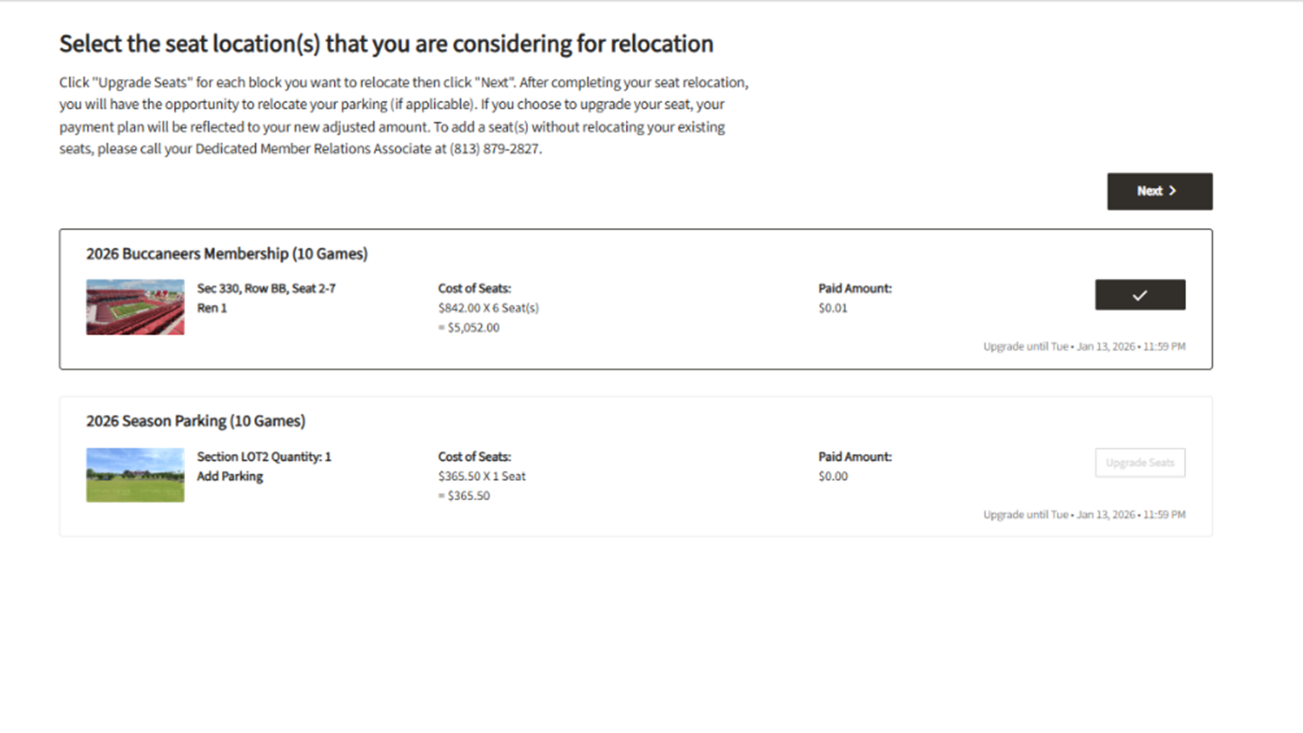Click the phone number (813) 879-2827
The image size is (1303, 733).
pos(494,149)
